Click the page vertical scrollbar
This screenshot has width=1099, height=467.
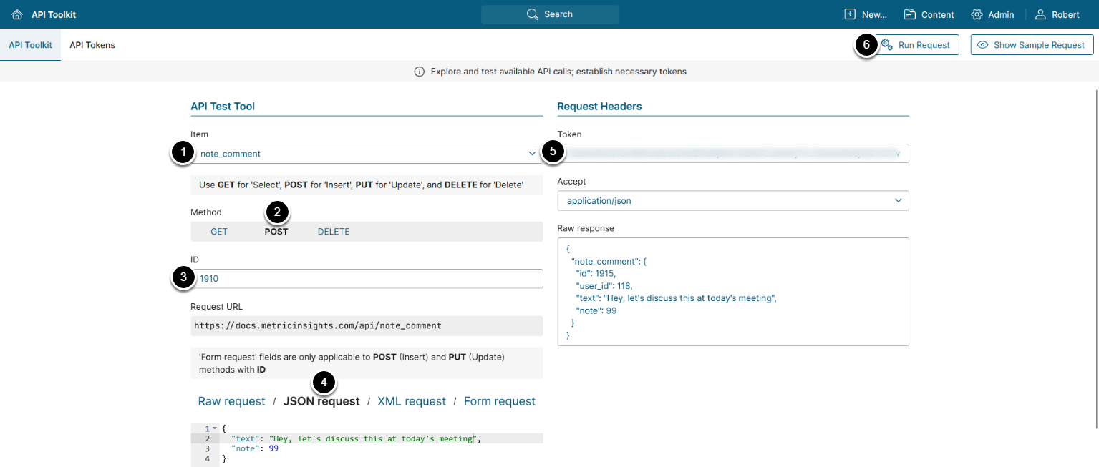(x=1096, y=257)
